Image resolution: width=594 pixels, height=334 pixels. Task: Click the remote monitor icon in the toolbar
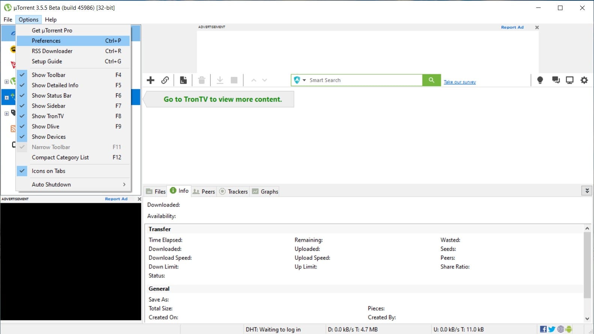click(x=570, y=80)
